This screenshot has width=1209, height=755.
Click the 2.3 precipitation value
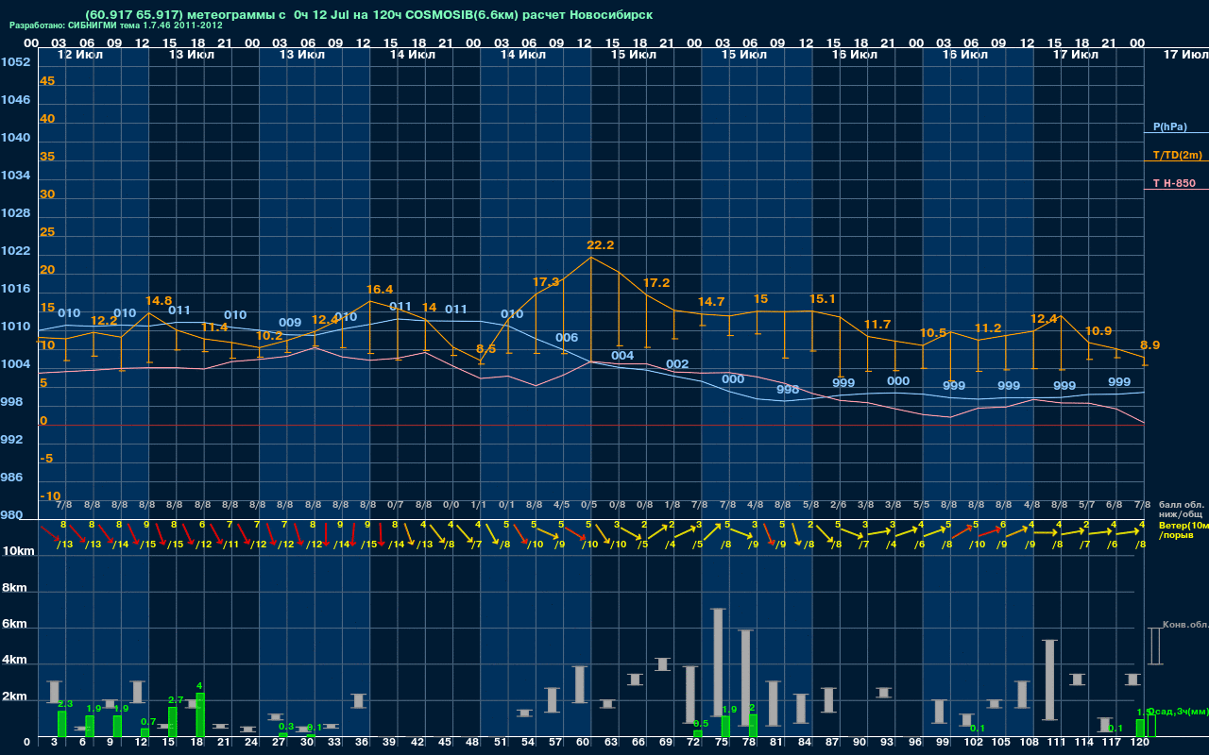pos(65,704)
